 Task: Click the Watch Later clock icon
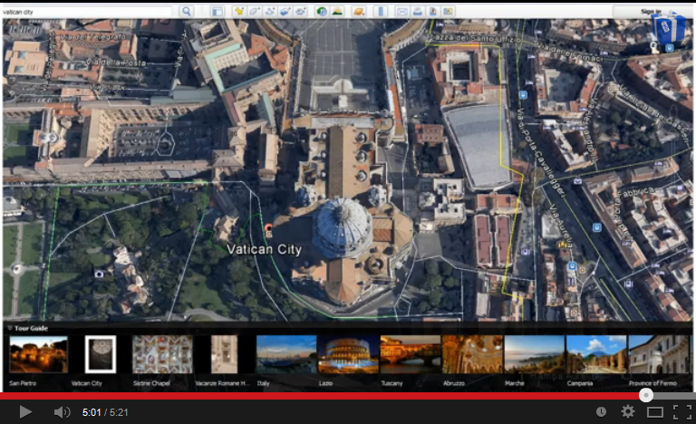pos(601,412)
